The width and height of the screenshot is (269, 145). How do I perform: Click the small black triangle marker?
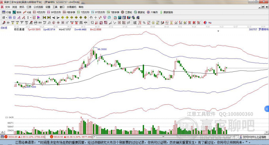point(218,31)
